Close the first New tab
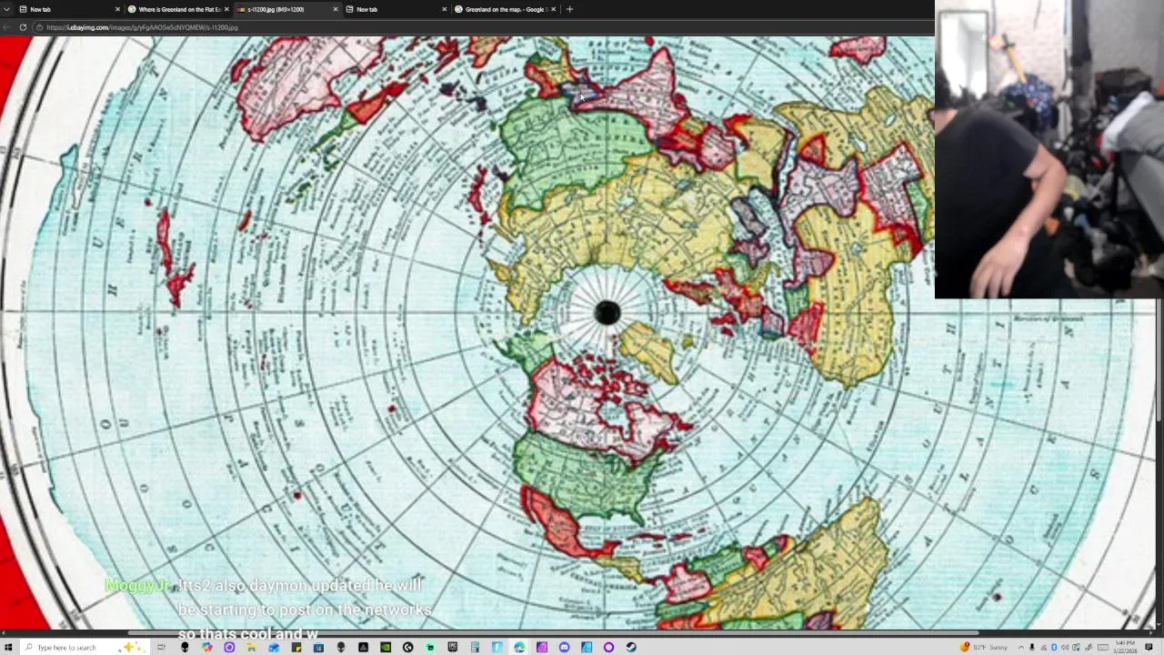 click(117, 9)
